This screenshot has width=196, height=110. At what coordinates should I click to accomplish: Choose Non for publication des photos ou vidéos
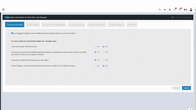[x=103, y=60]
